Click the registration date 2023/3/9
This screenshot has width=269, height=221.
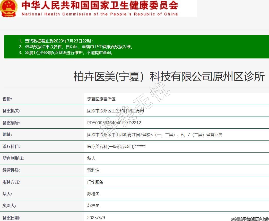pos(96,218)
